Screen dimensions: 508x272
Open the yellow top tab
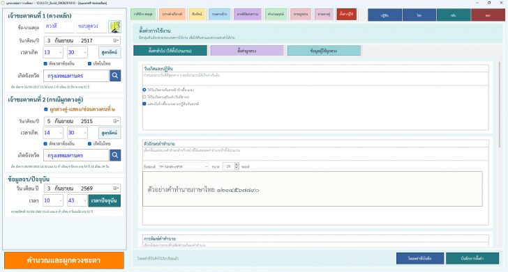[x=197, y=14]
